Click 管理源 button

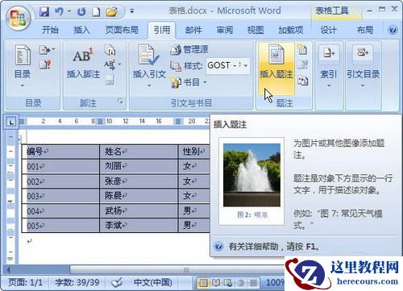(189, 49)
